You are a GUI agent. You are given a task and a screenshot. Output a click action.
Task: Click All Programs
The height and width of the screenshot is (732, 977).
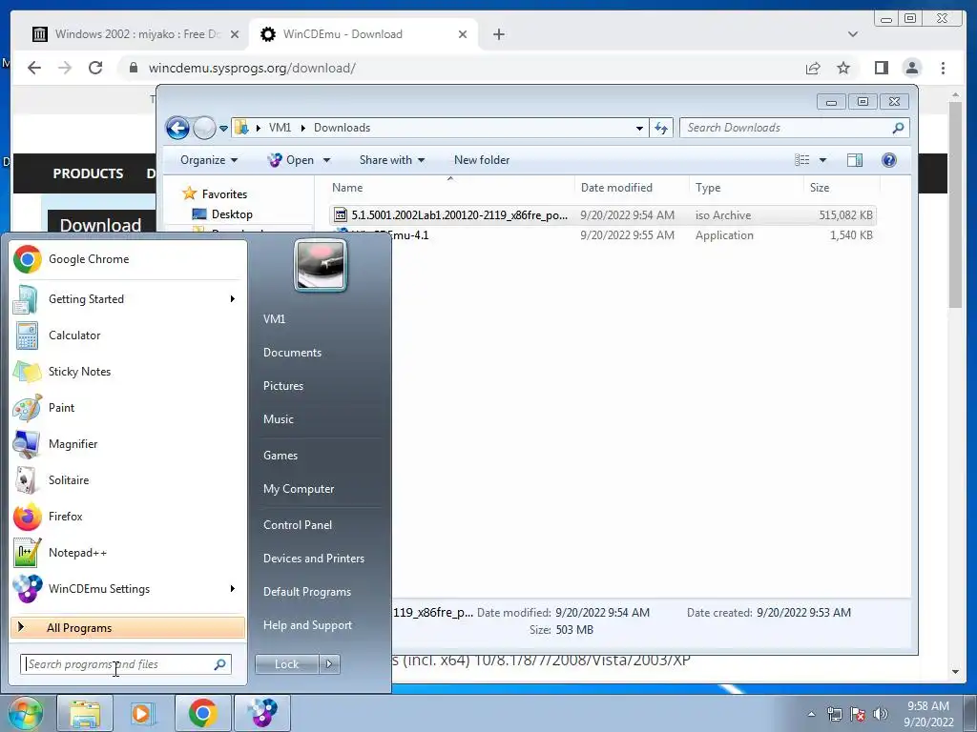pos(128,627)
